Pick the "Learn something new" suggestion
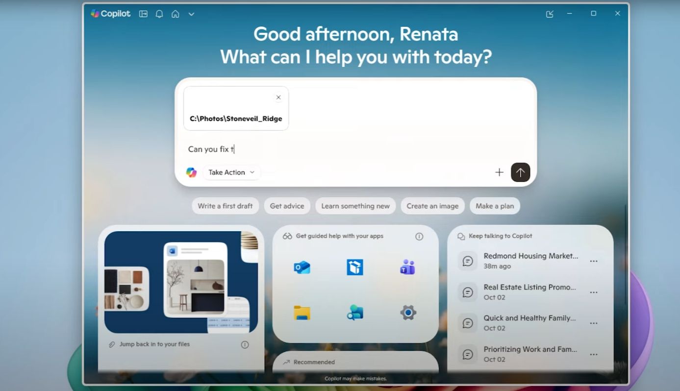 coord(355,206)
